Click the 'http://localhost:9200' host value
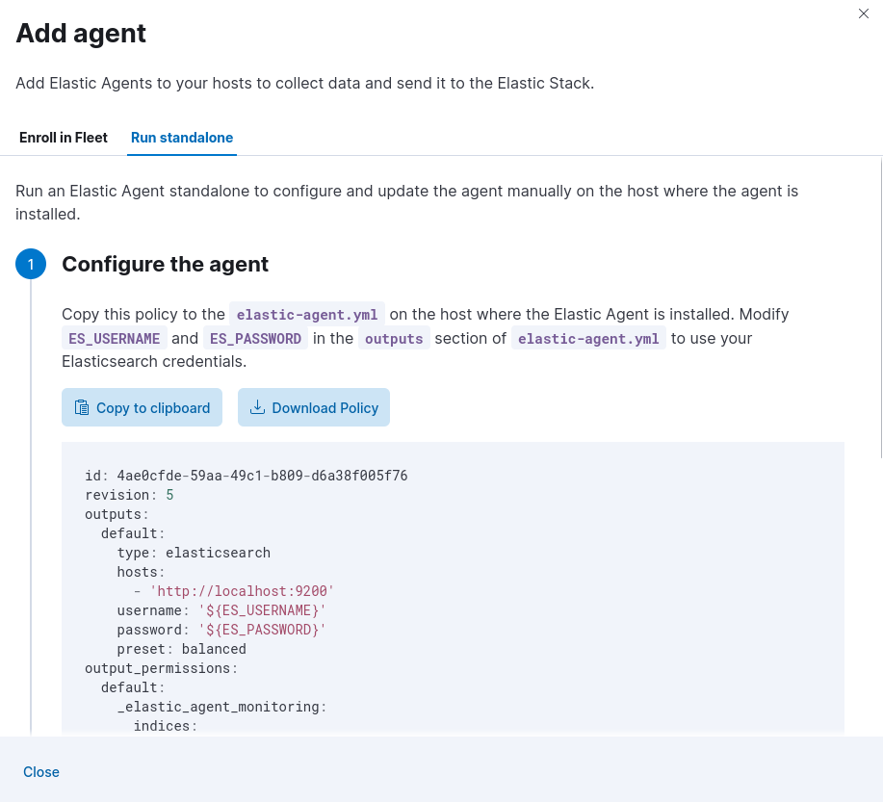This screenshot has height=802, width=883. (x=242, y=591)
